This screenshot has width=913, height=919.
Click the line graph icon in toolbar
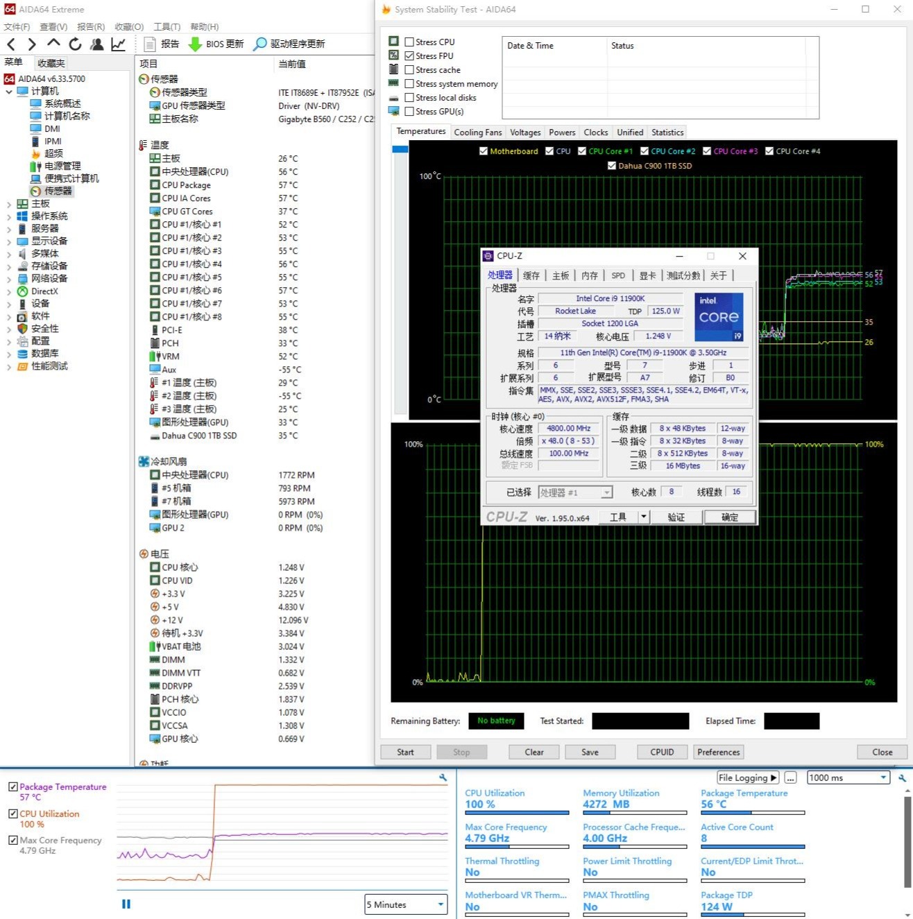click(x=119, y=44)
